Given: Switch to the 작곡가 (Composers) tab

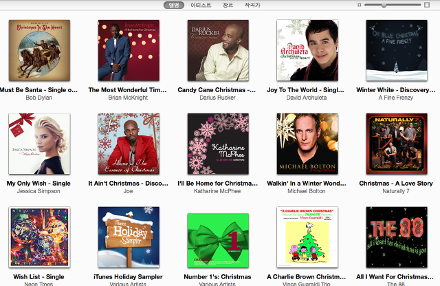Looking at the screenshot, I should [252, 5].
